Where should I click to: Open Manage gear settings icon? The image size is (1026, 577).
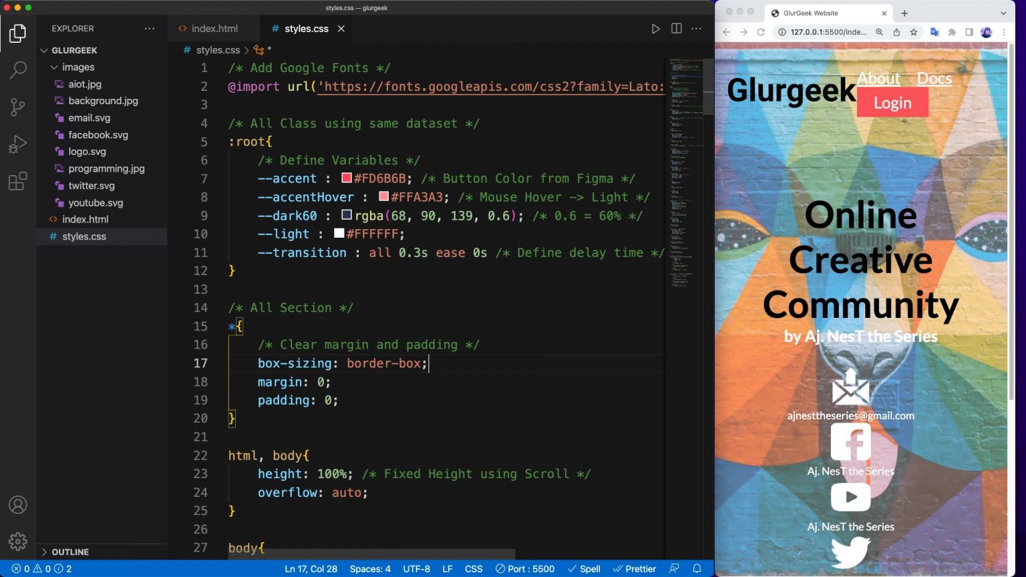(x=18, y=541)
